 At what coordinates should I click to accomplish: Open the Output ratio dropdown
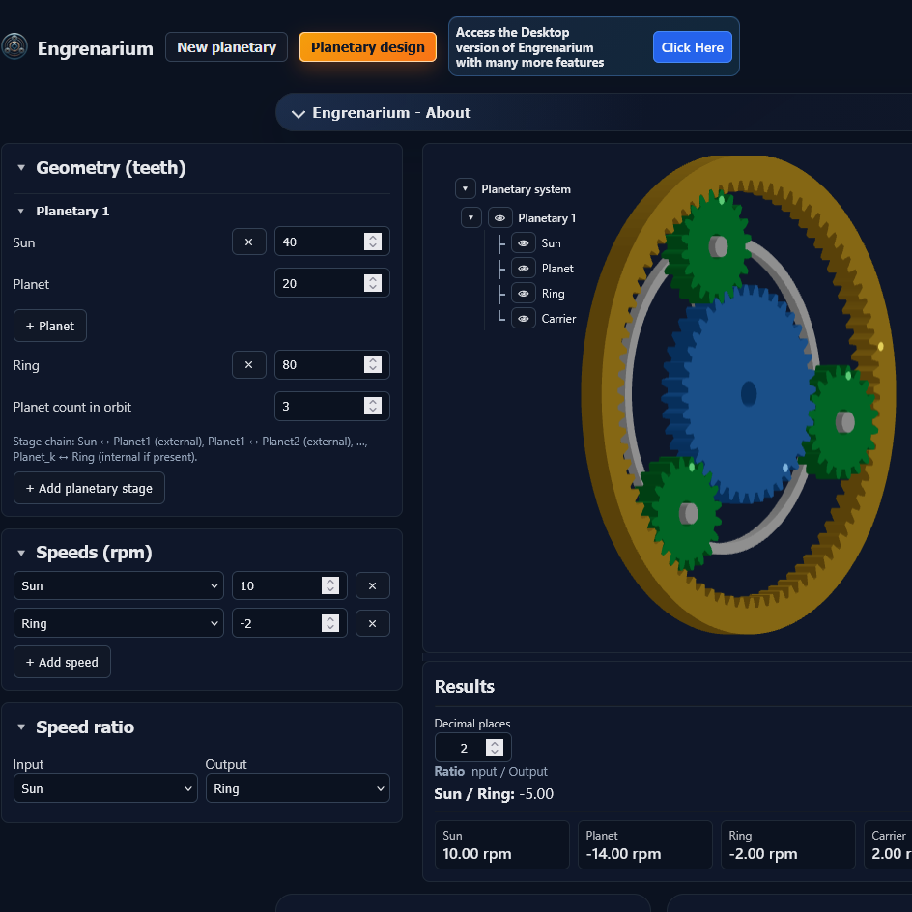[298, 788]
